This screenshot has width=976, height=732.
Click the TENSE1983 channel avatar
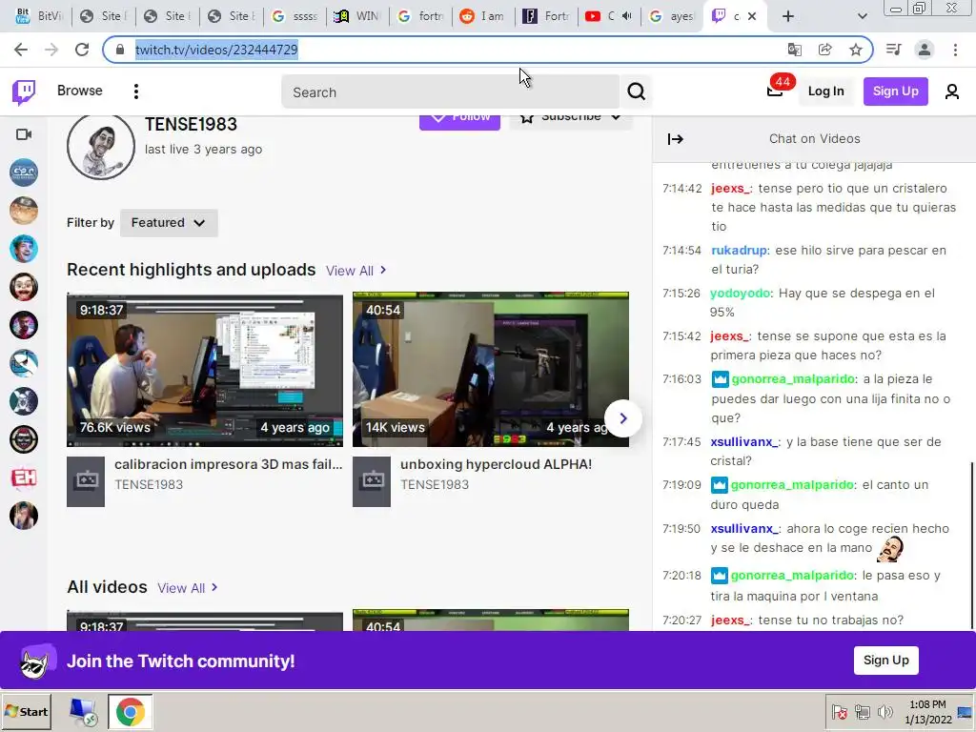[101, 147]
